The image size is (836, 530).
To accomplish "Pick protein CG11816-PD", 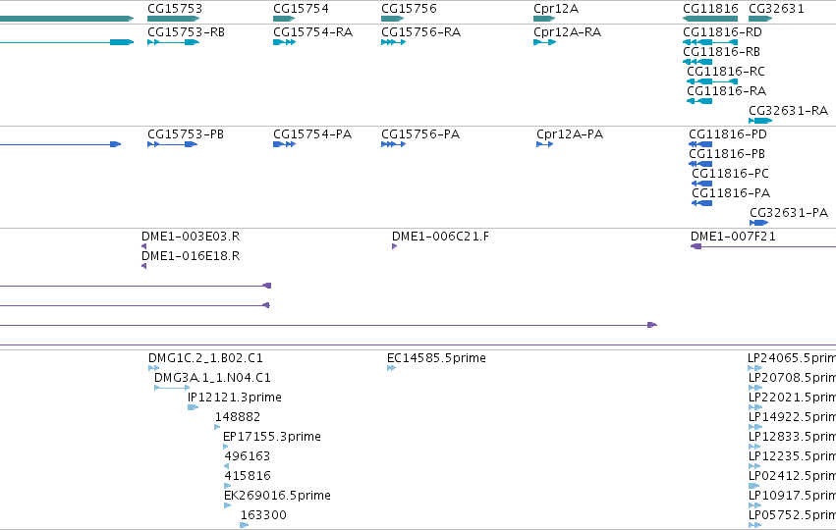I will [700, 144].
